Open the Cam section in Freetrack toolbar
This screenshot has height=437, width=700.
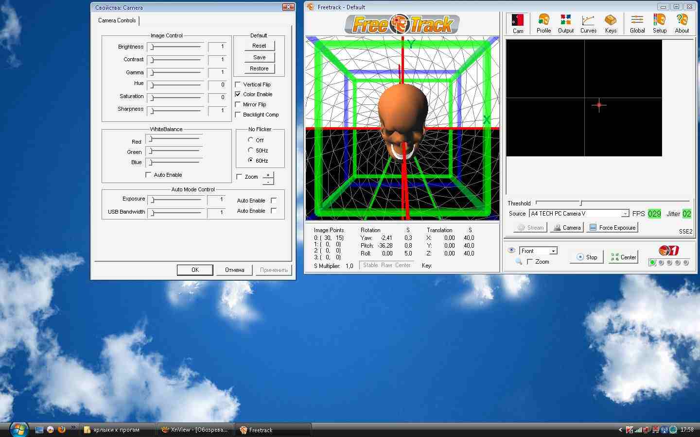click(518, 23)
